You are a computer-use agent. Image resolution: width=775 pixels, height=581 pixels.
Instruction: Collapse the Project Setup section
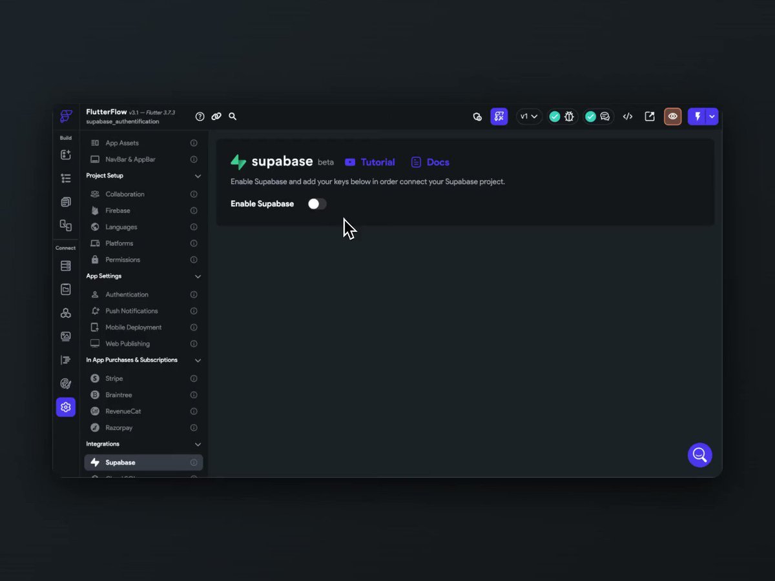tap(198, 176)
